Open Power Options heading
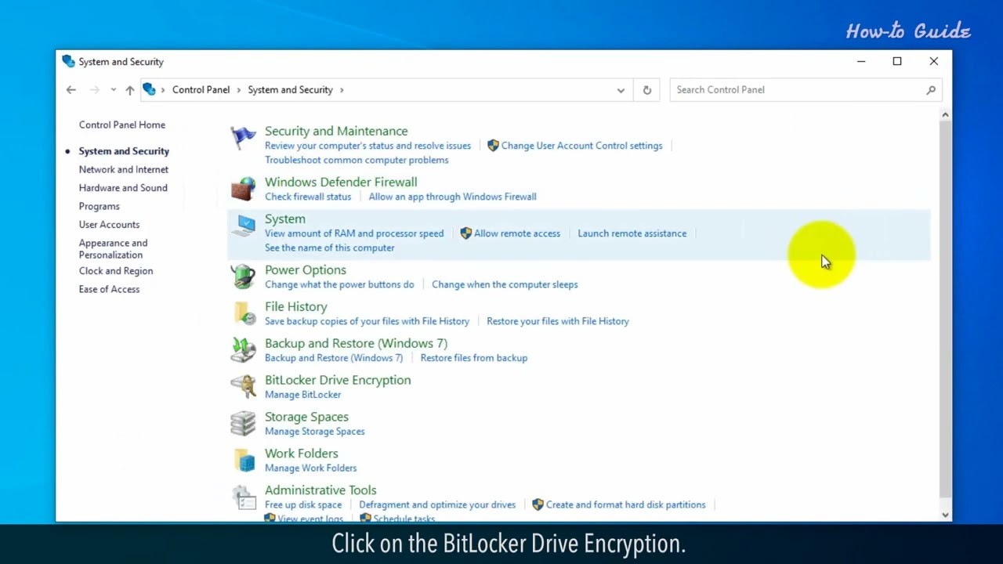1003x564 pixels. (x=305, y=269)
